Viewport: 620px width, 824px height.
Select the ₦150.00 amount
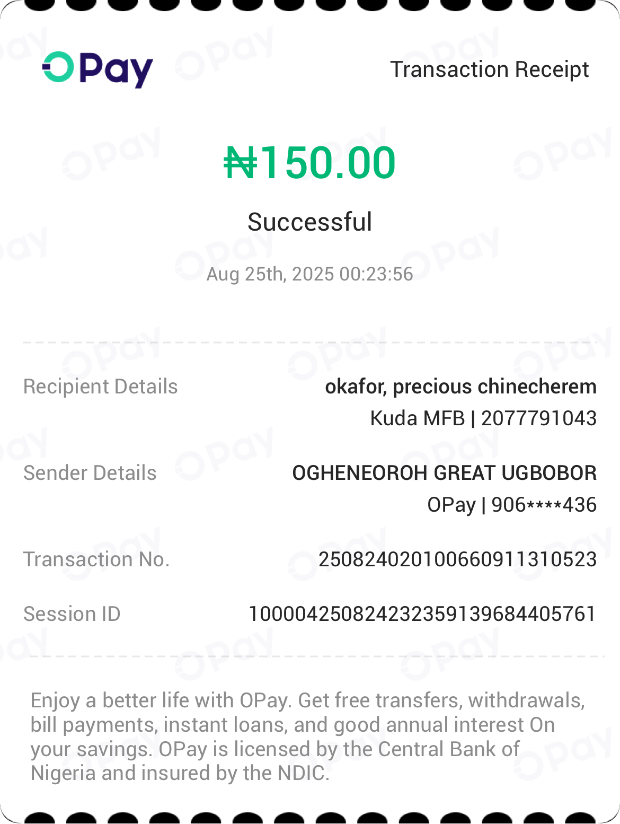[309, 162]
